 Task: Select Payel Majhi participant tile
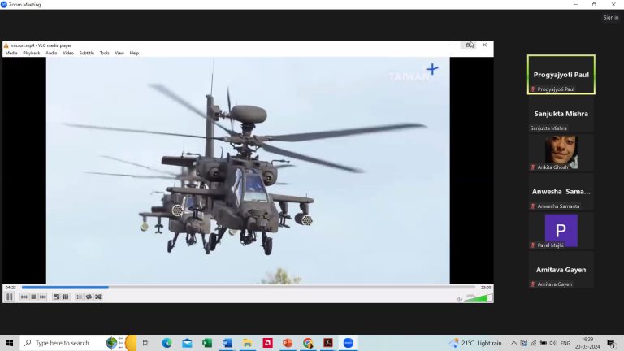click(x=561, y=231)
